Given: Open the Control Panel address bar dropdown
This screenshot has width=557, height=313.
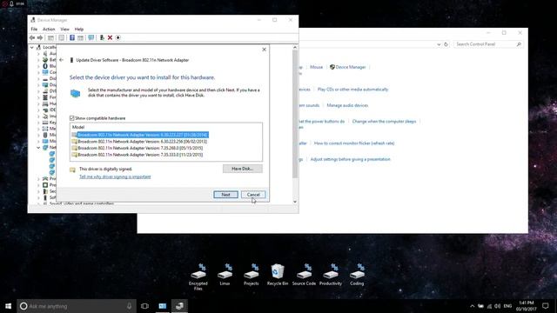Looking at the screenshot, I should (439, 44).
